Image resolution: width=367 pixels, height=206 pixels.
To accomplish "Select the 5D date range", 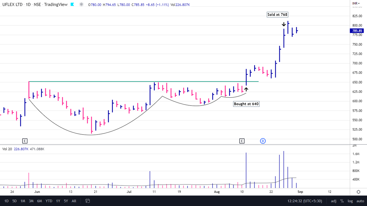I will (15, 201).
